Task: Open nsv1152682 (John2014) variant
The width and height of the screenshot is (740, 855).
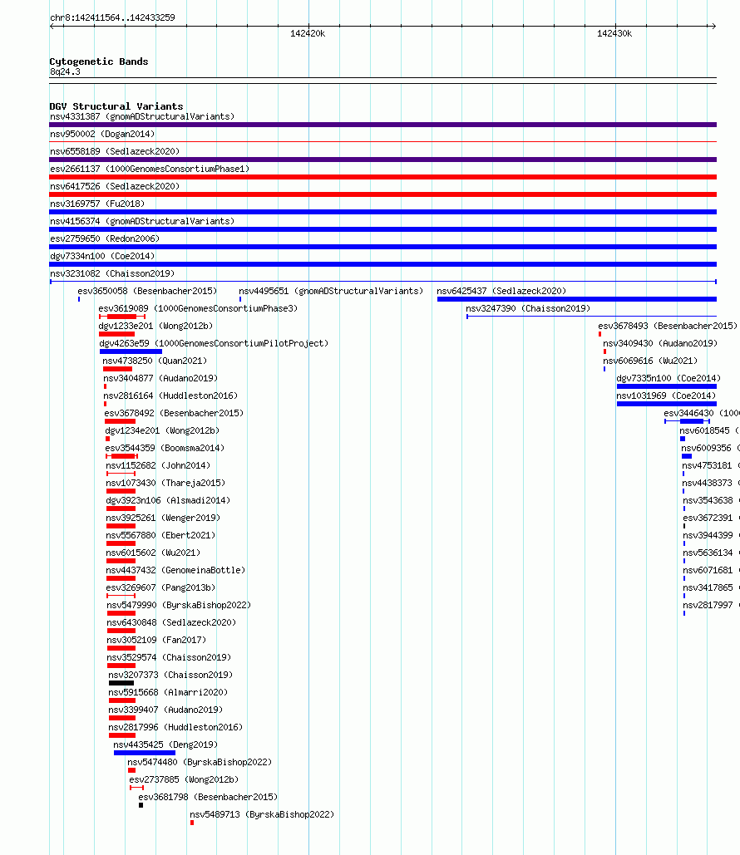Action: 158,465
